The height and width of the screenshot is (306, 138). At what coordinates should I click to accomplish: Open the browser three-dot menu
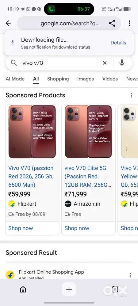click(x=129, y=24)
